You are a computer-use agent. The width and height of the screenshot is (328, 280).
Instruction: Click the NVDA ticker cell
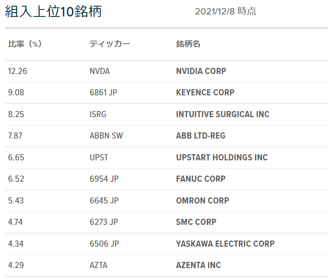(100, 71)
